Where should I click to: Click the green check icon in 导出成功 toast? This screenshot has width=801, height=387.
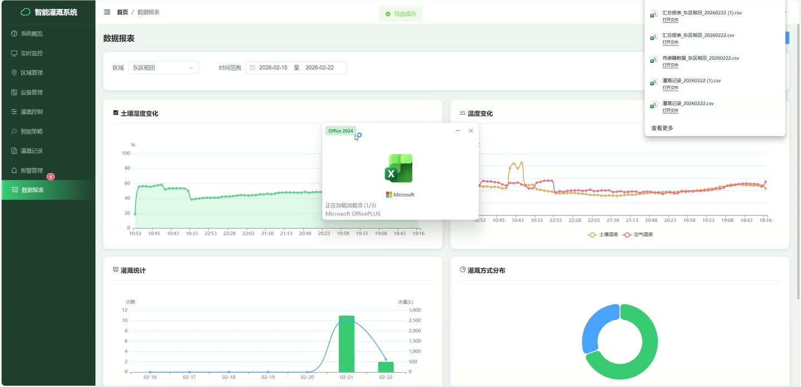click(388, 14)
